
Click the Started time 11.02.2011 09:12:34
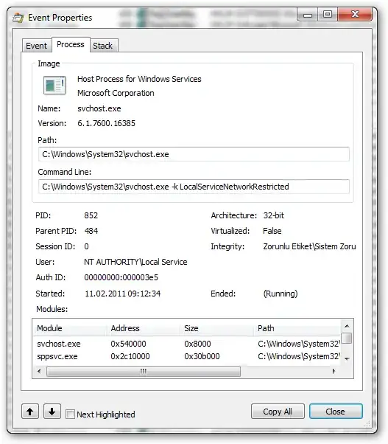coord(123,294)
